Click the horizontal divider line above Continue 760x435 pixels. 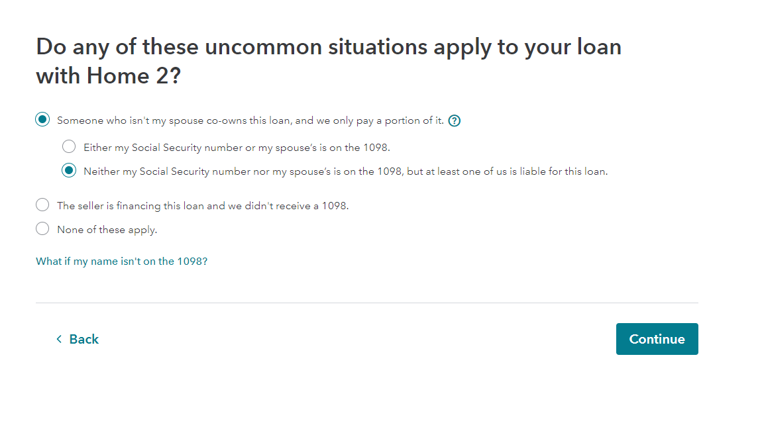(x=366, y=303)
